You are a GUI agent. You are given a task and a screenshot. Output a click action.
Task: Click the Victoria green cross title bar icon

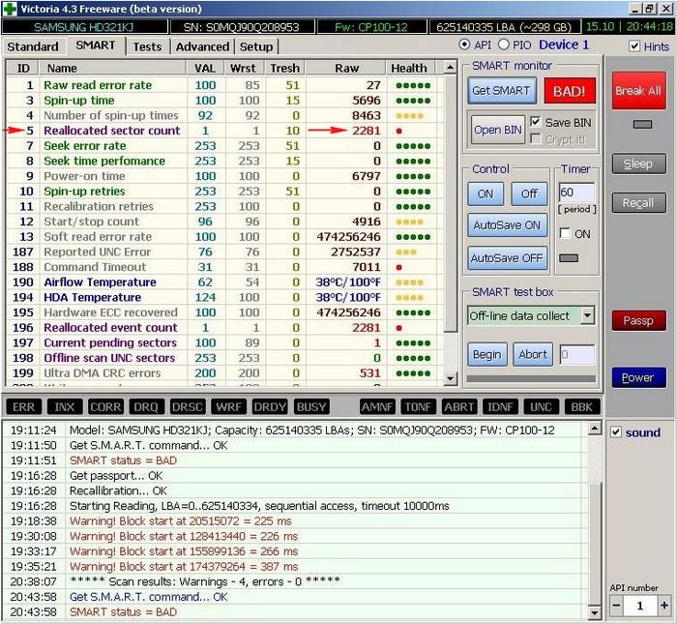[x=10, y=9]
